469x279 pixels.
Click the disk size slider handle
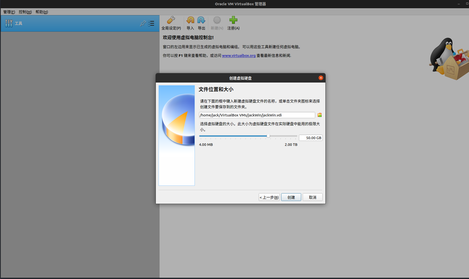tap(268, 136)
